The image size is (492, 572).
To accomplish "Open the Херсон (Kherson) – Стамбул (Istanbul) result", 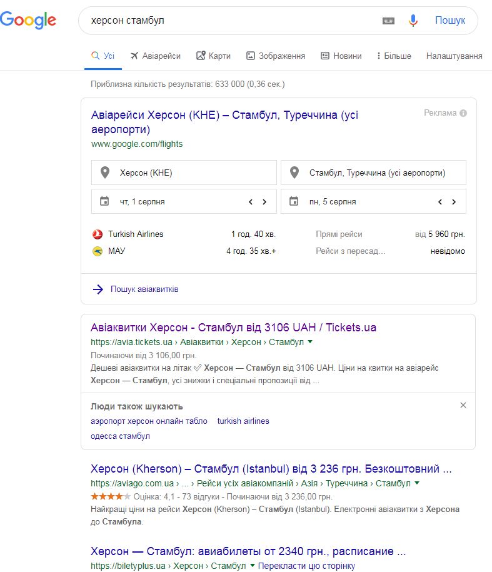I will pos(271,468).
